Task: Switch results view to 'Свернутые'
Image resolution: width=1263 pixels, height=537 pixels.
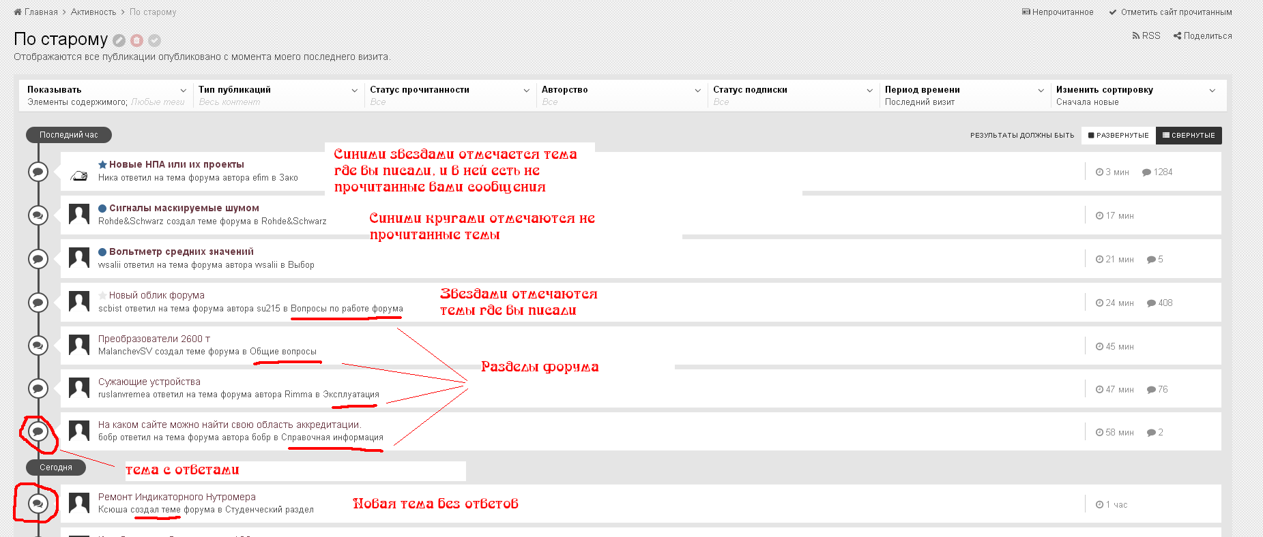Action: [x=1189, y=136]
